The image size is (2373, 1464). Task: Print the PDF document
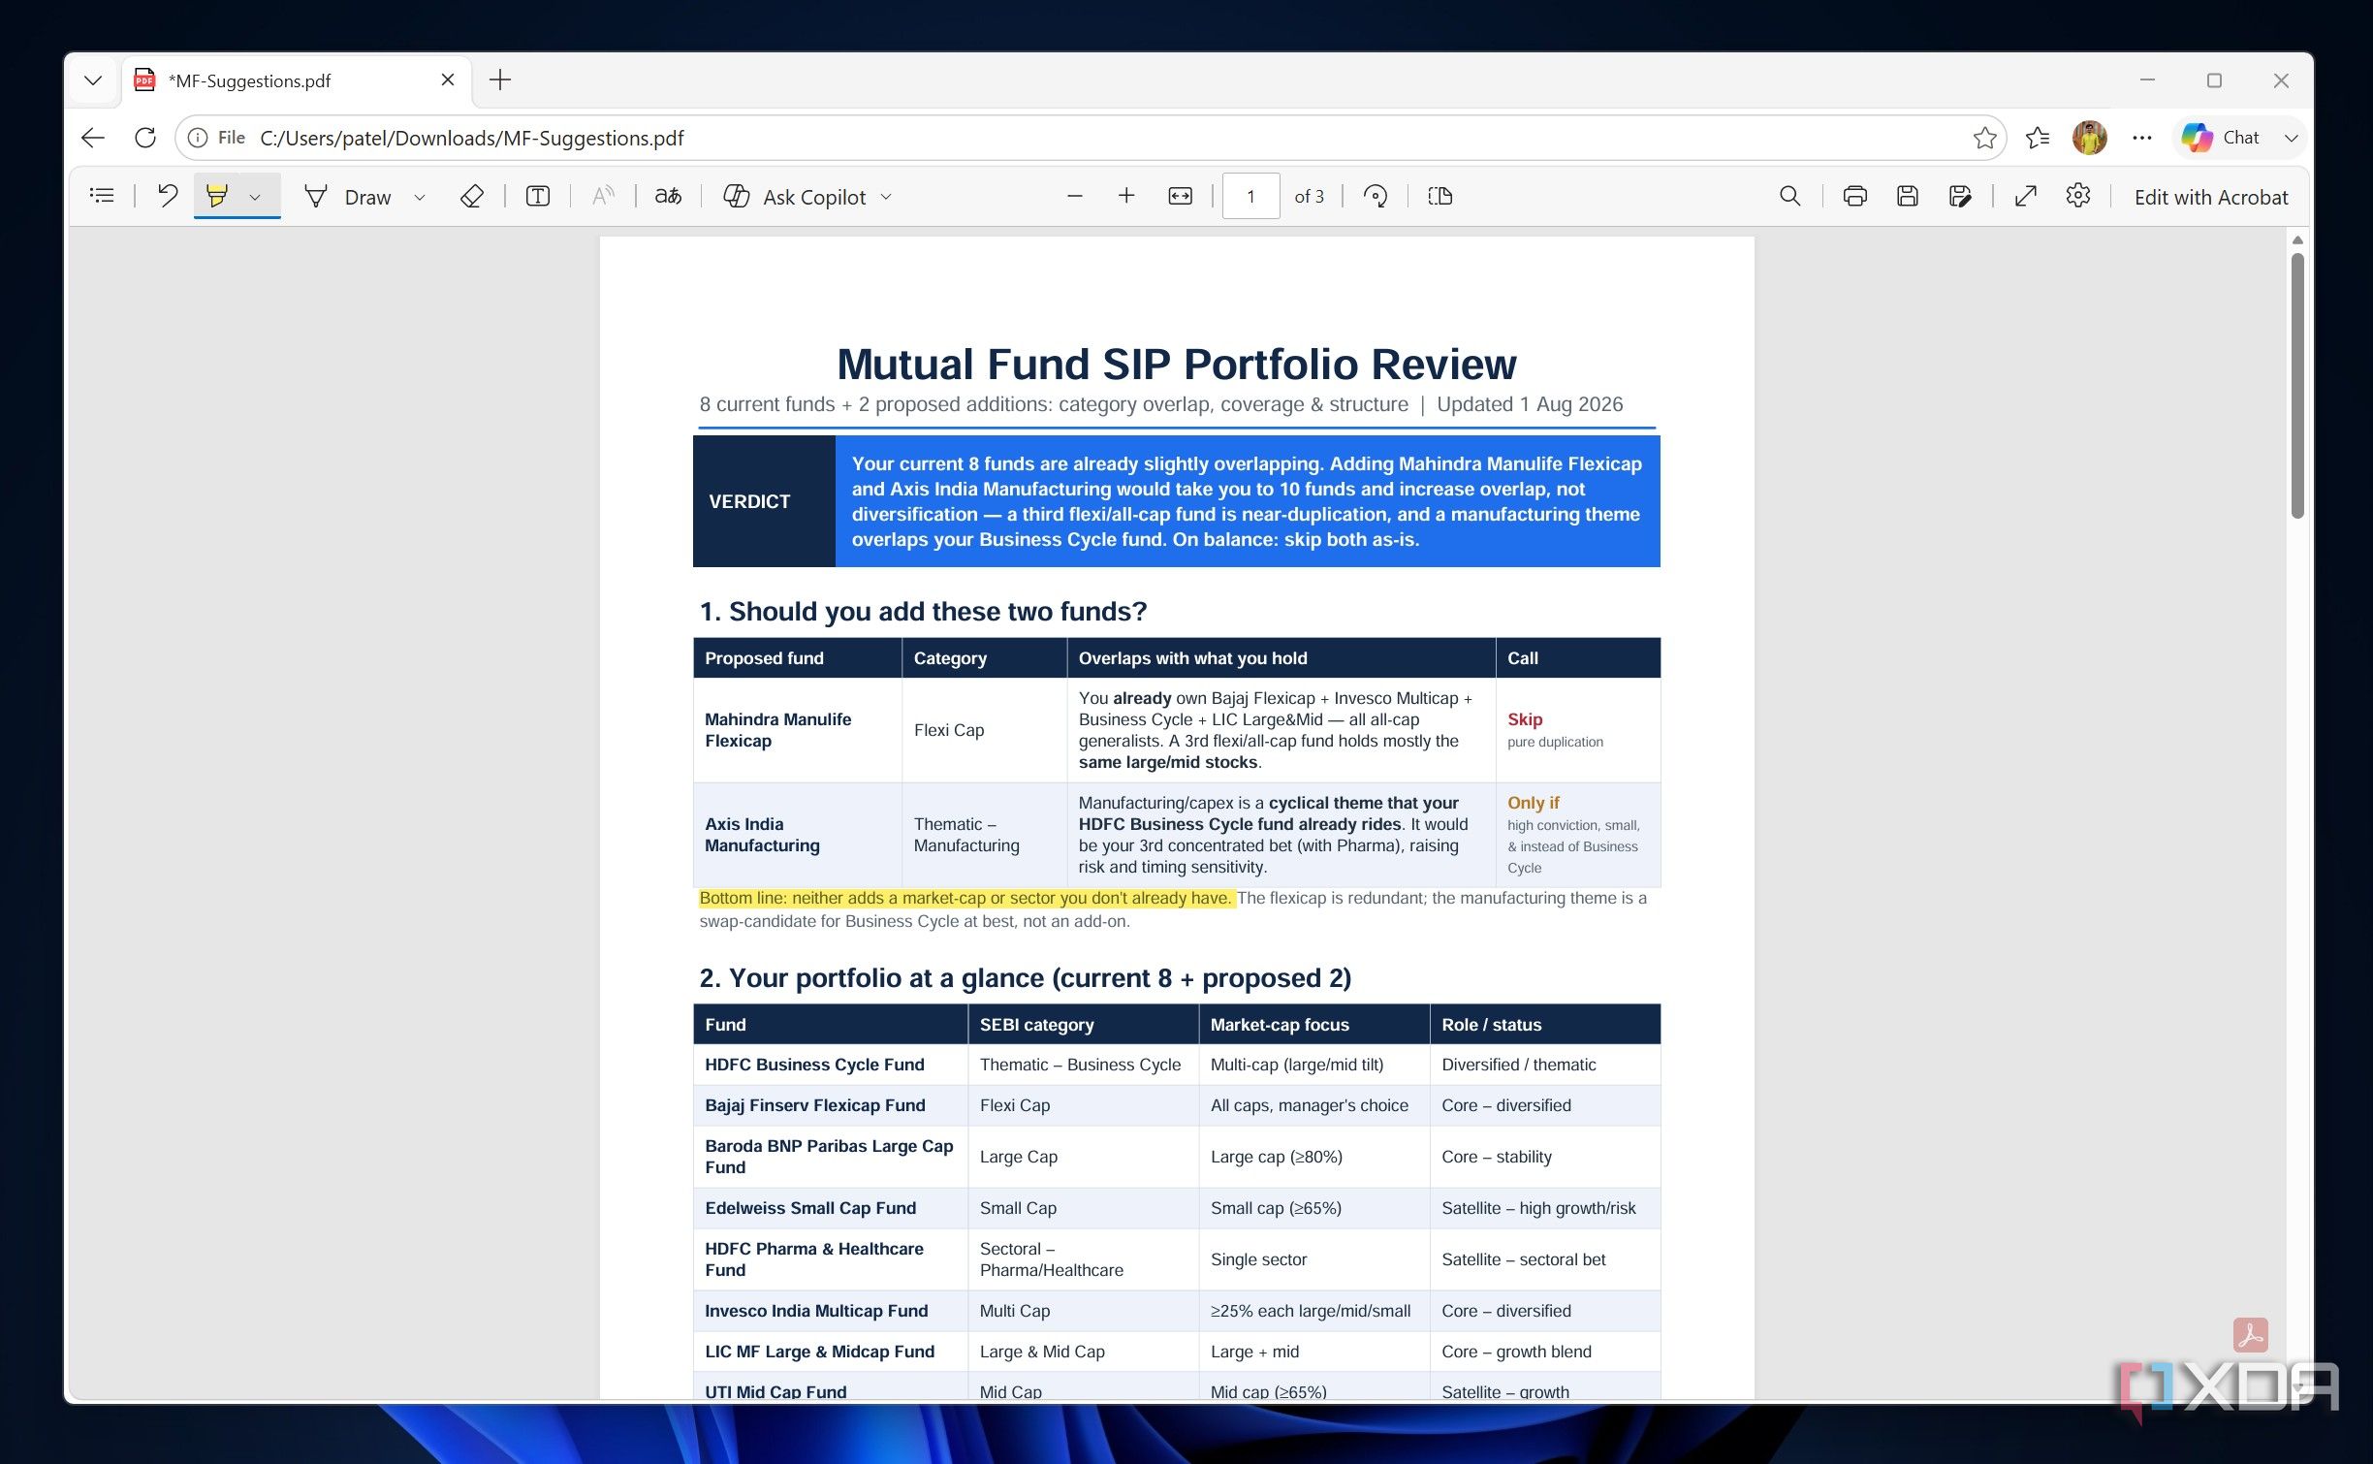[1854, 197]
